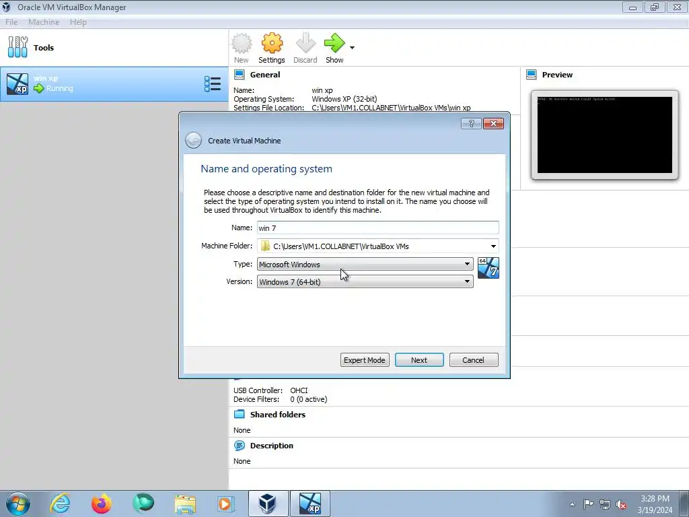Click the Shared folders section icon

click(x=240, y=414)
